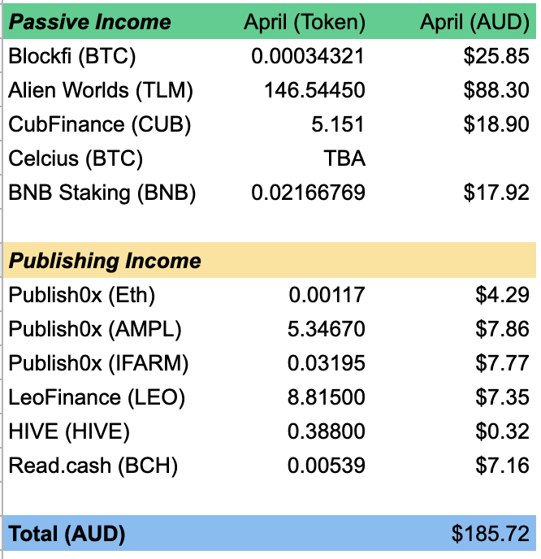The height and width of the screenshot is (559, 541).
Task: Click the 0.02166769 token cell
Action: [x=308, y=193]
